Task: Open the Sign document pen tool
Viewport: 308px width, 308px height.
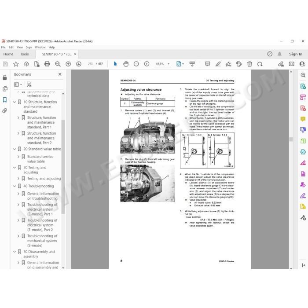Action: coord(228,64)
